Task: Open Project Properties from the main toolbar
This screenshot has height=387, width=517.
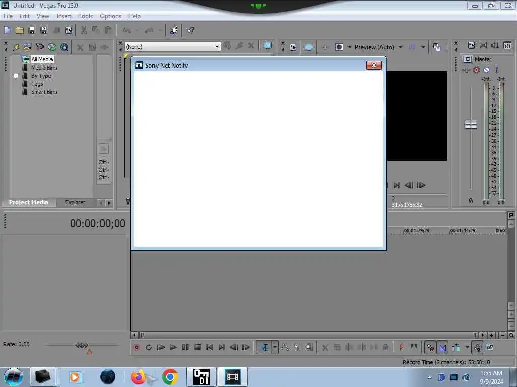Action: pos(68,30)
